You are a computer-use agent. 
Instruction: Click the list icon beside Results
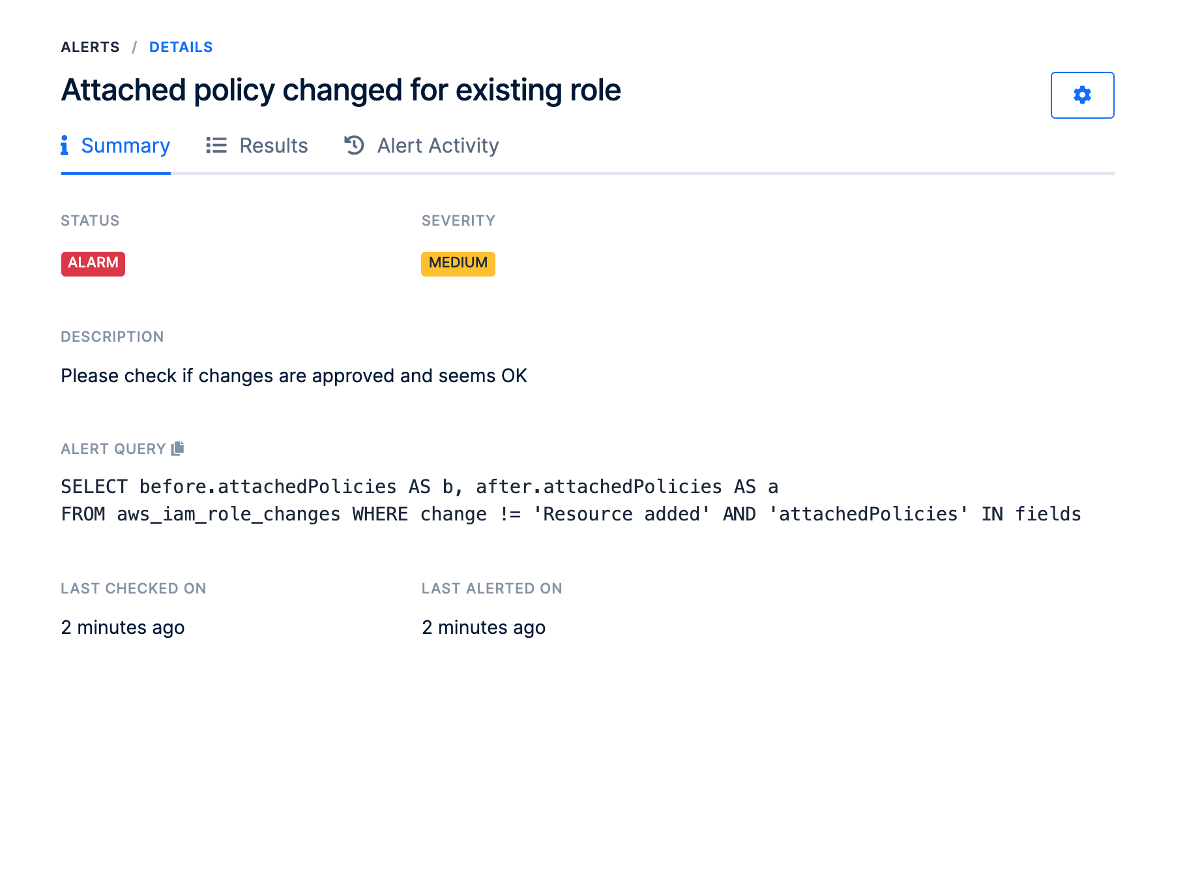[216, 145]
